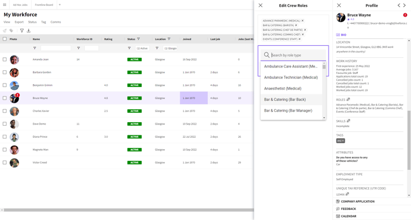Click the Status column header filter icon
Image resolution: width=411 pixels, height=220 pixels.
[139, 39]
